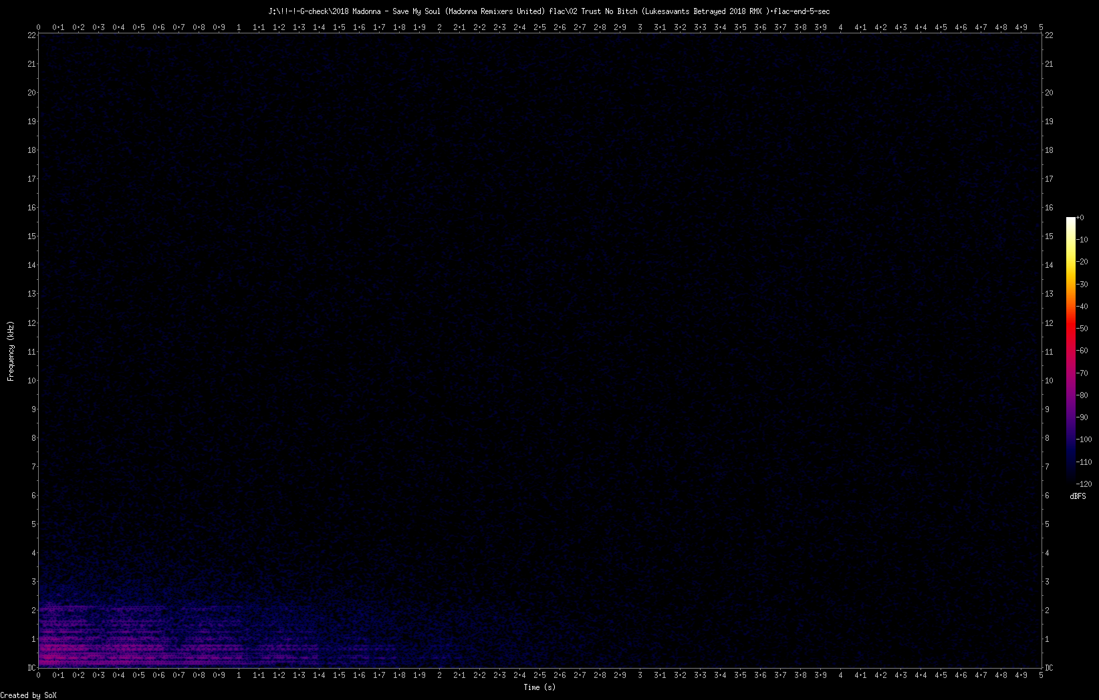Click the '2' kHz tick on the left frequency axis
This screenshot has height=700, width=1099.
coord(33,610)
